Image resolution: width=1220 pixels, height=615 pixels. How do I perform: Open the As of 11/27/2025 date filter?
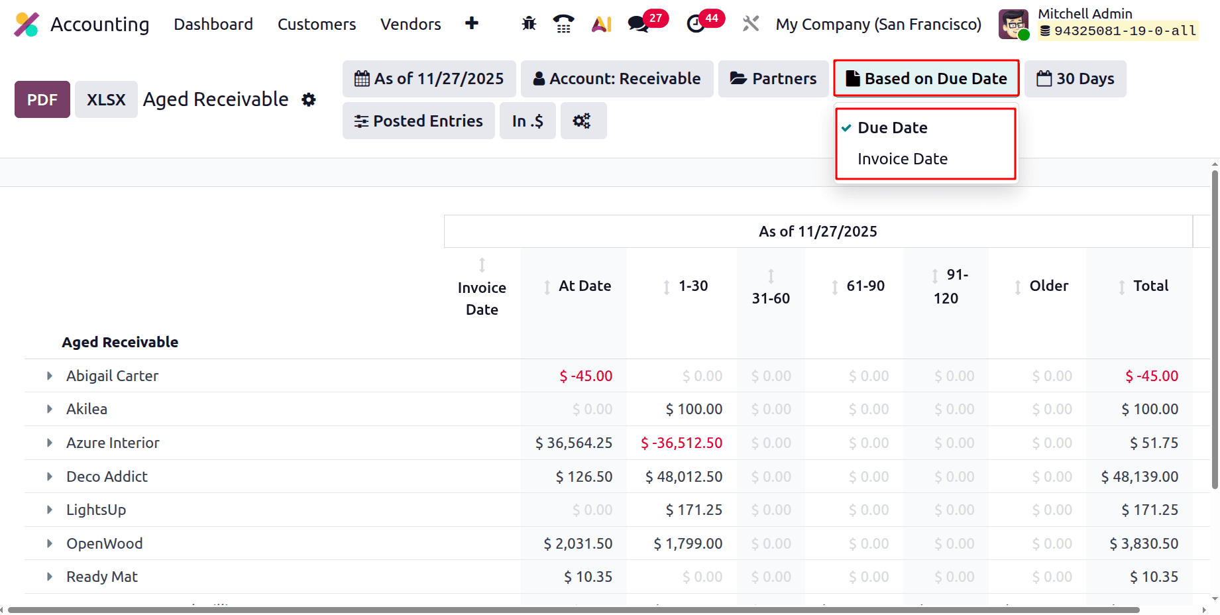tap(429, 79)
